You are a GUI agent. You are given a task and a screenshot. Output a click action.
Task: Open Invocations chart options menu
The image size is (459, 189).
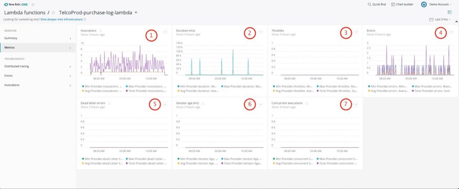(165, 32)
